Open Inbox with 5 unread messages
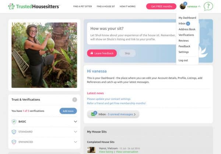Image resolution: width=221 pixels, height=154 pixels. pyautogui.click(x=113, y=114)
